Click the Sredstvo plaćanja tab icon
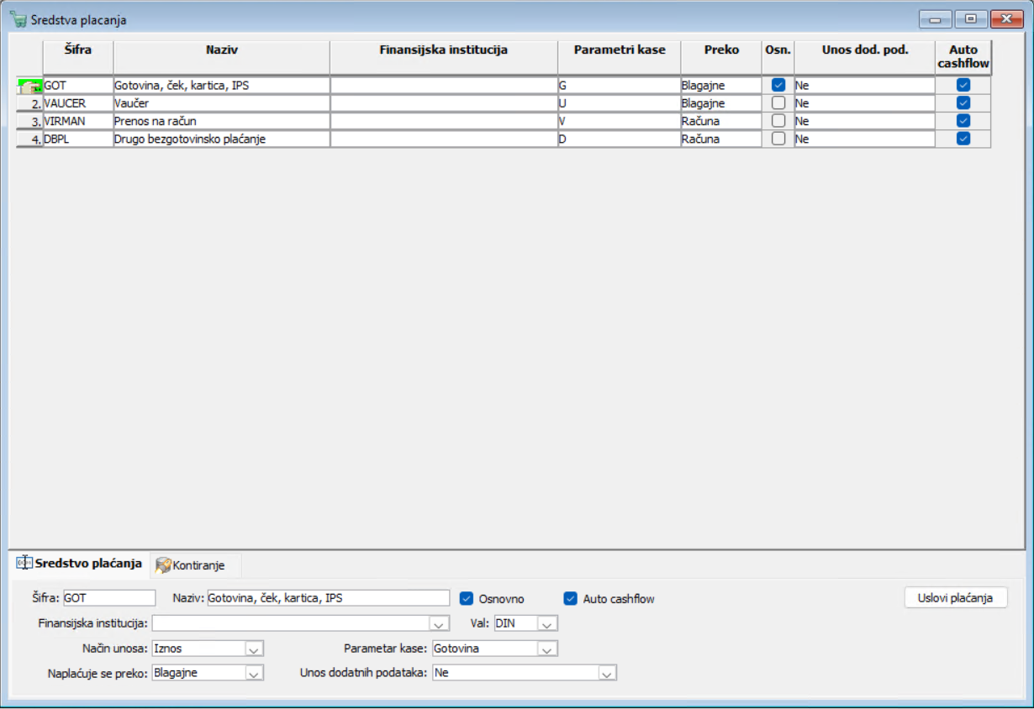Image resolution: width=1034 pixels, height=709 pixels. tap(24, 563)
